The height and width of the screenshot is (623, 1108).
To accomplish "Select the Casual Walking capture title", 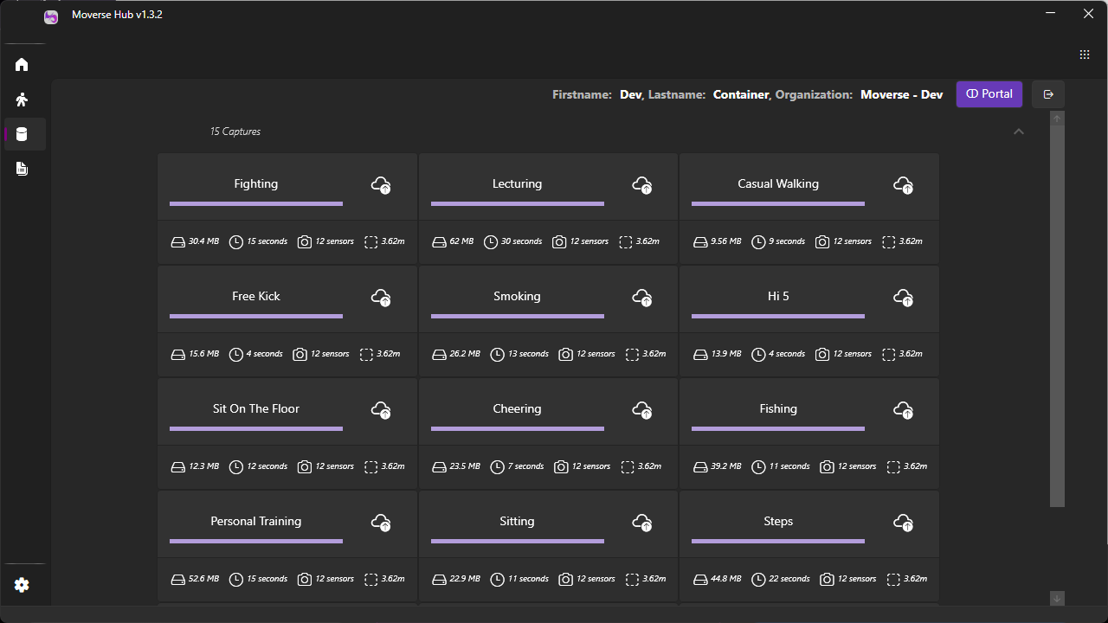I will click(x=778, y=183).
